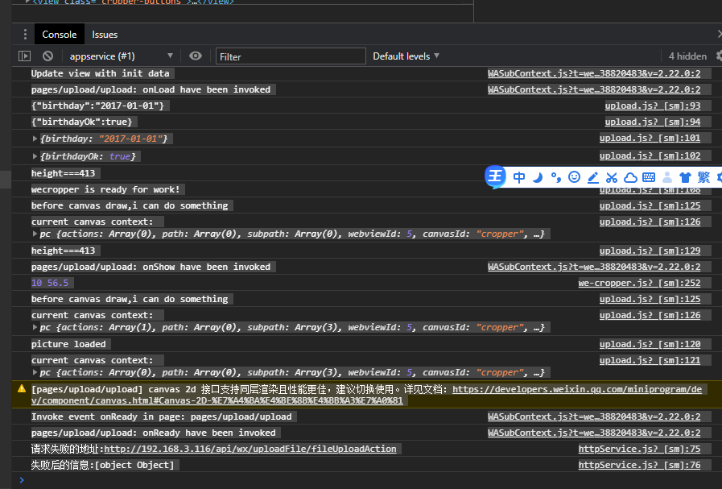Screen dimensions: 722x489
Task: Toggle the console sidebar panel icon
Action: tap(24, 56)
